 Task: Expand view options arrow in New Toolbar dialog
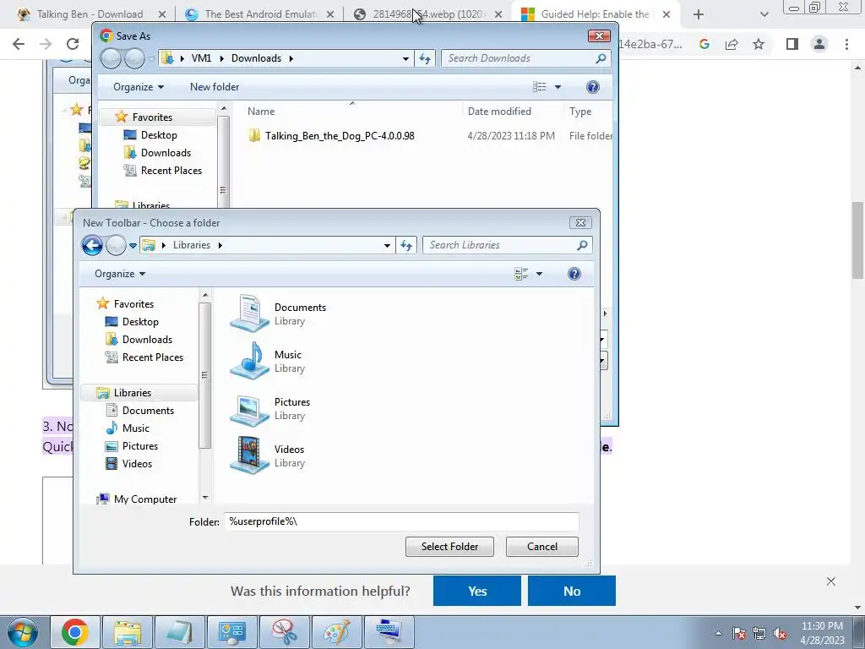click(x=540, y=274)
